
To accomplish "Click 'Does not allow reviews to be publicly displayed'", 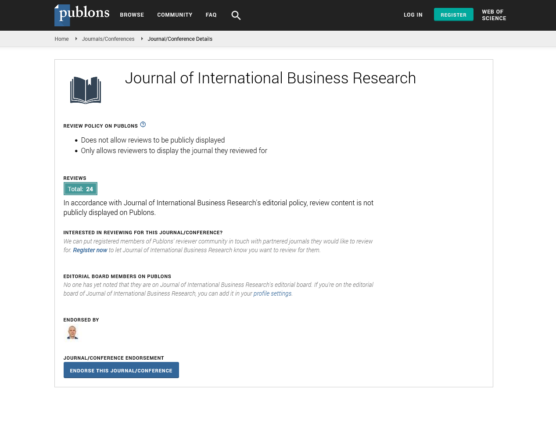I will click(153, 140).
